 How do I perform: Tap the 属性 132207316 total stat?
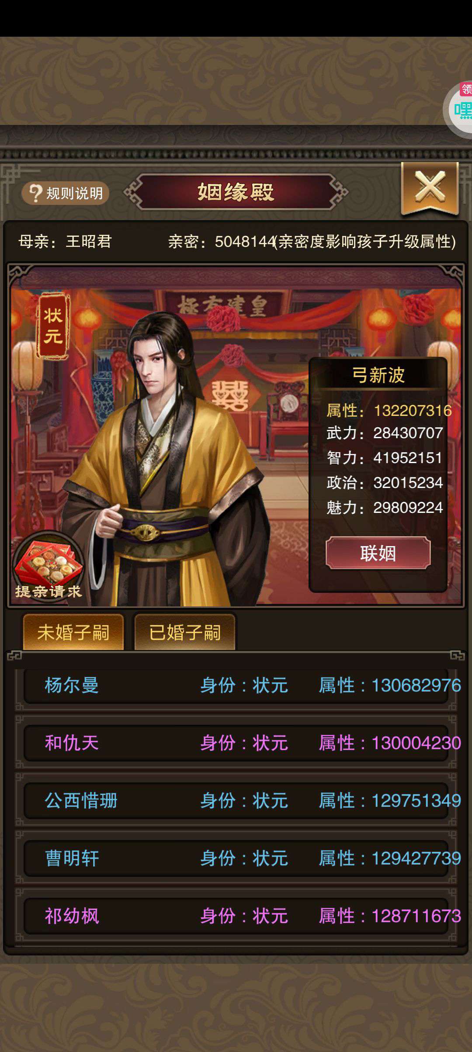389,410
